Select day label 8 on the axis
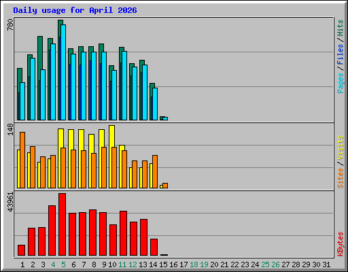 coord(94,265)
